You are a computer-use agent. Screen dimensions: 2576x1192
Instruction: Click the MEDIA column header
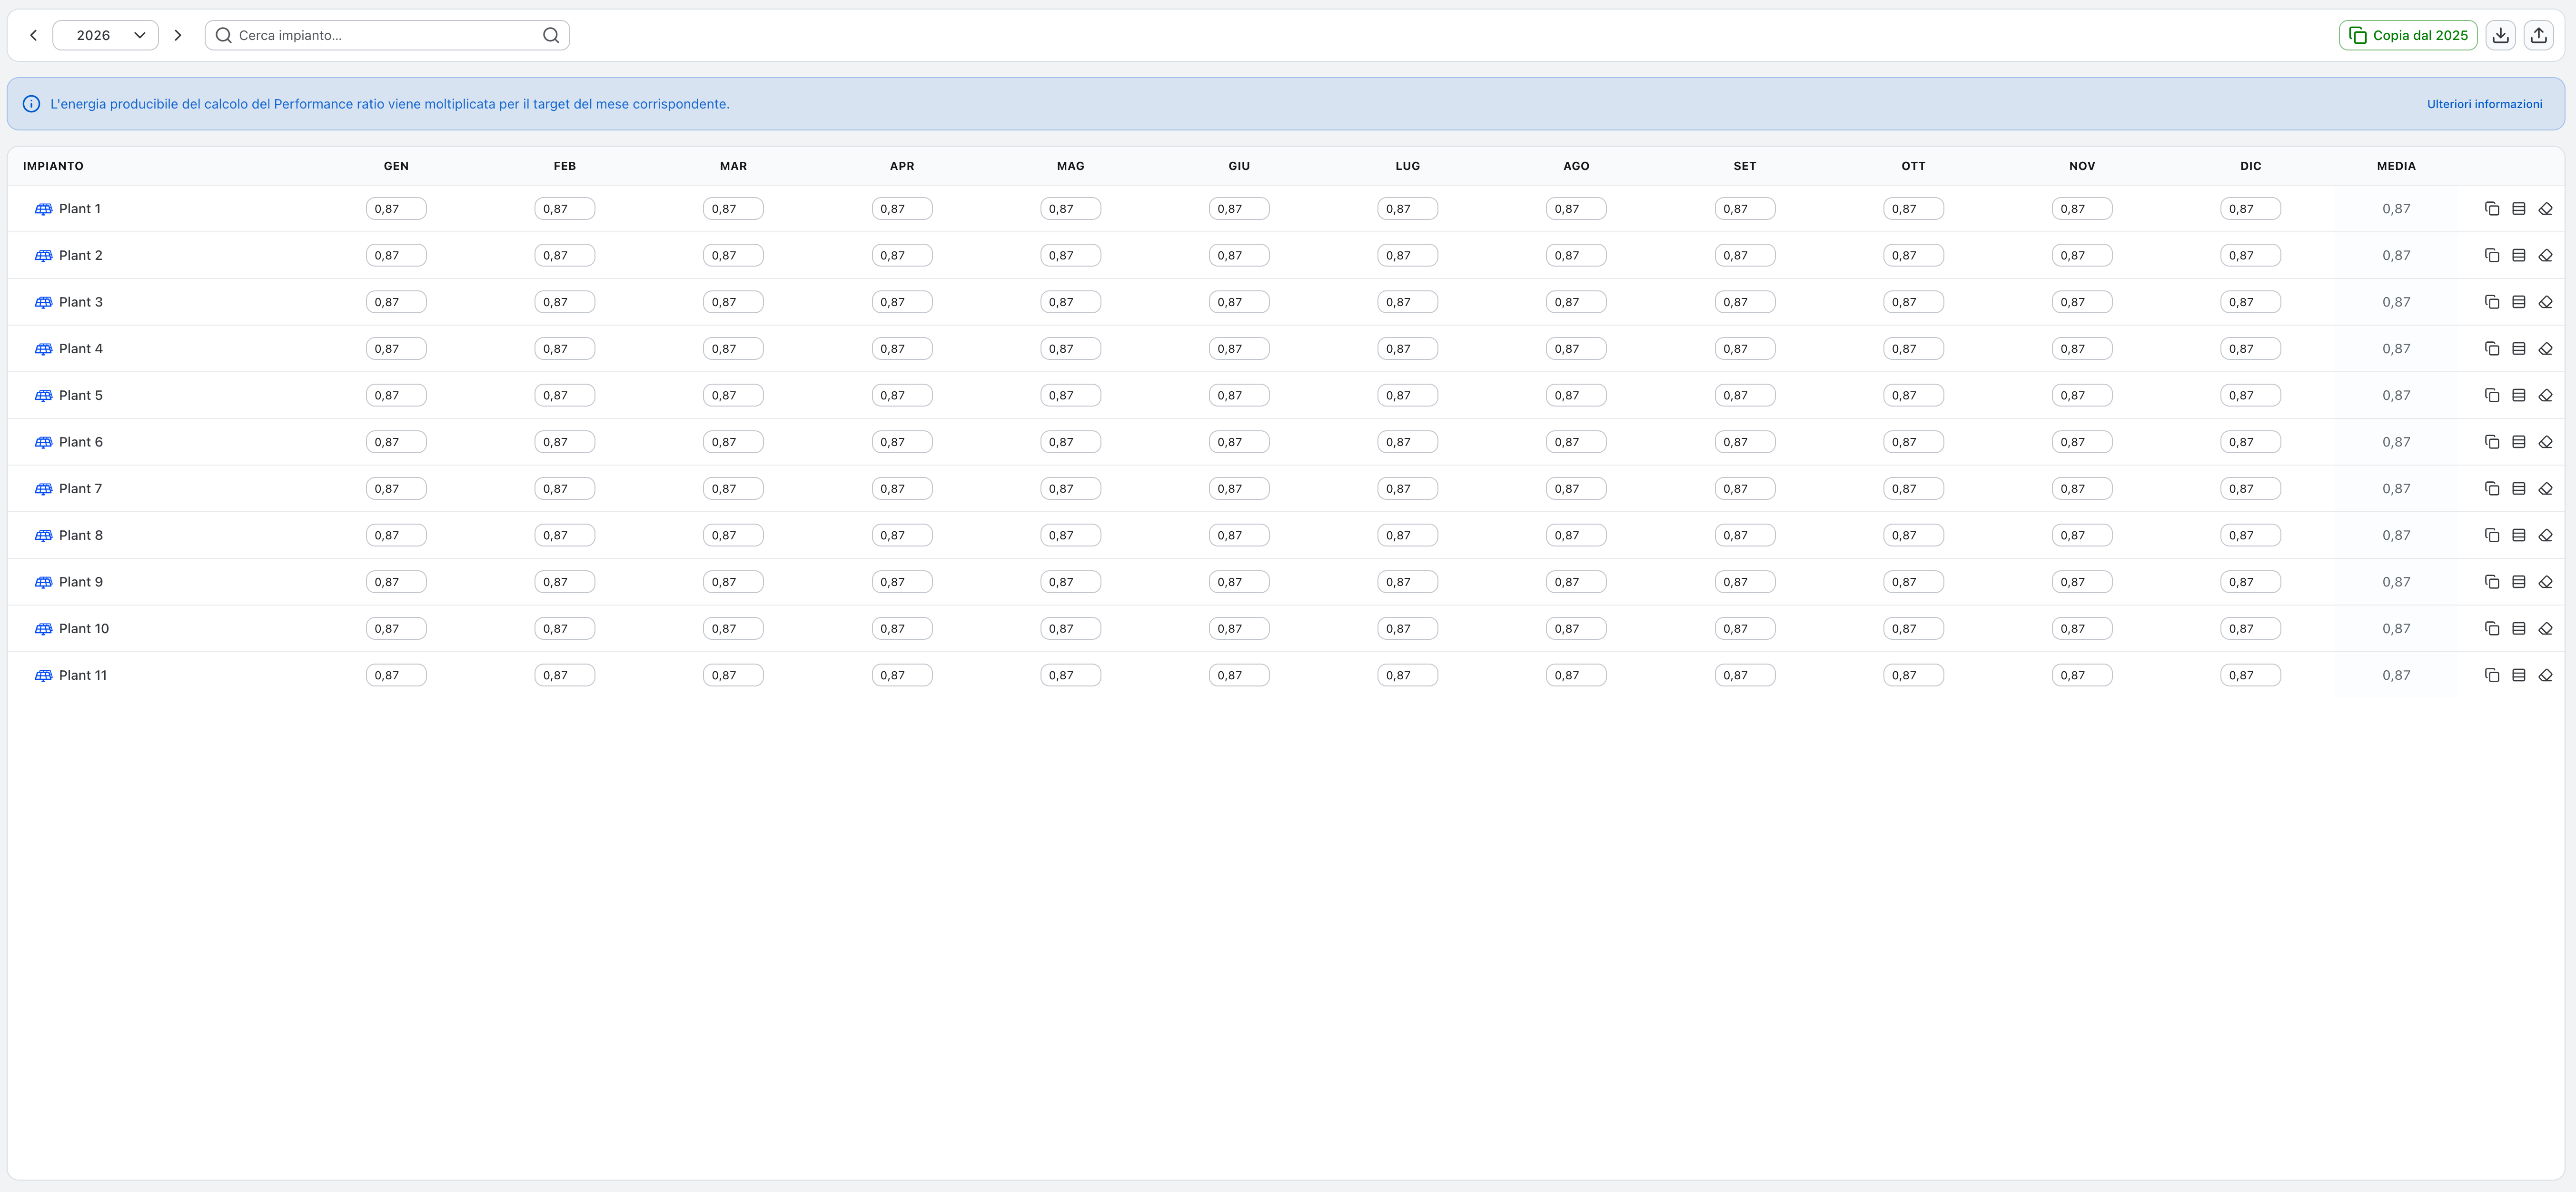(x=2396, y=166)
